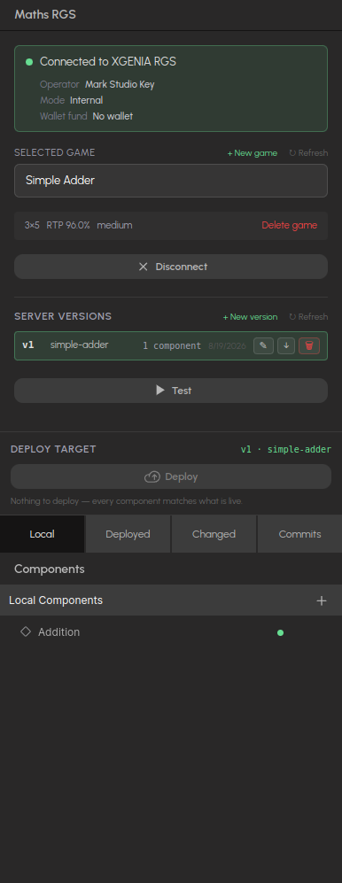Click the Components section heading
Viewport: 342px width, 883px height.
tap(50, 569)
